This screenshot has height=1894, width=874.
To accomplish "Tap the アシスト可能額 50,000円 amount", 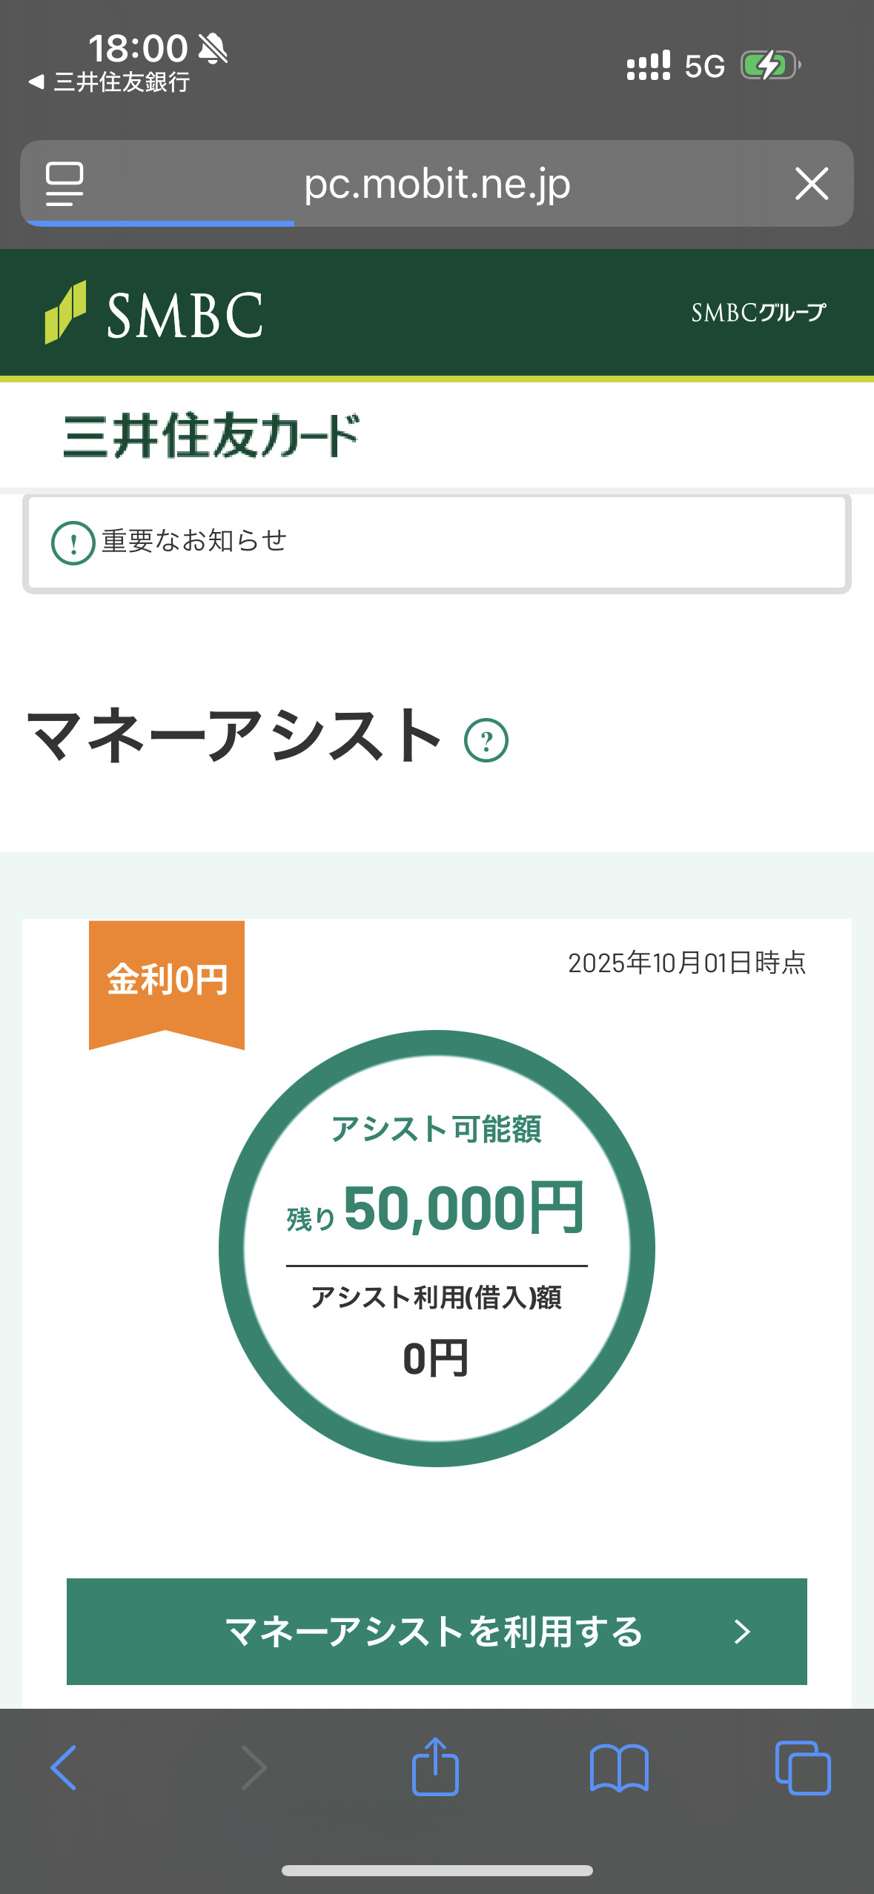I will point(463,1209).
